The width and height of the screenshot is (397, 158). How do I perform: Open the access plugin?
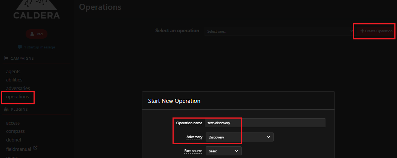[13, 123]
